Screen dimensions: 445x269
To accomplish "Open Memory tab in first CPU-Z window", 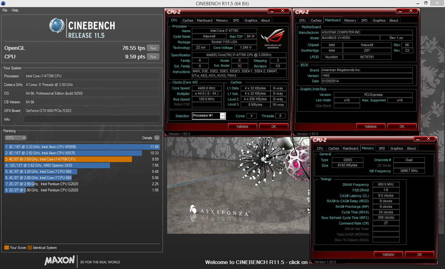I will click(222, 20).
